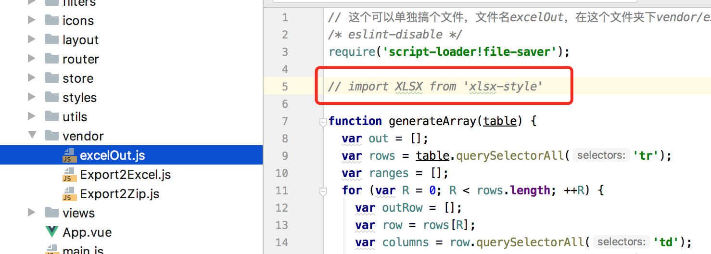The width and height of the screenshot is (711, 254).
Task: Expand the views folder arrow
Action: point(32,213)
